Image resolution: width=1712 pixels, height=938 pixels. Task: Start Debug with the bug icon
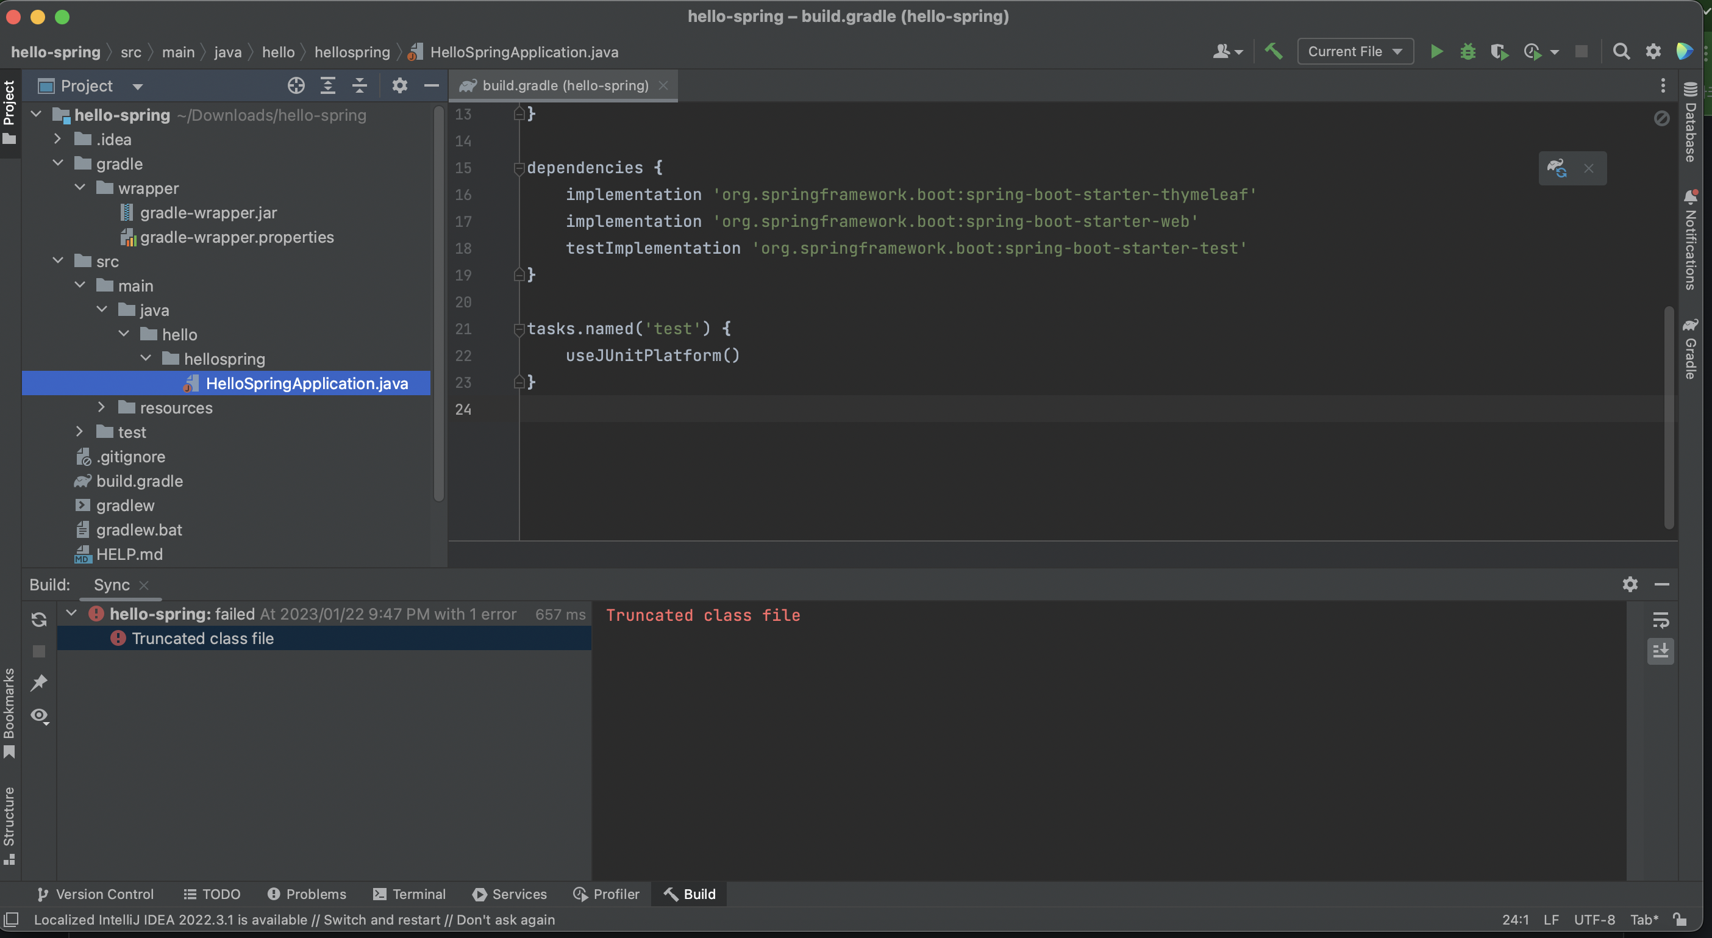coord(1468,51)
